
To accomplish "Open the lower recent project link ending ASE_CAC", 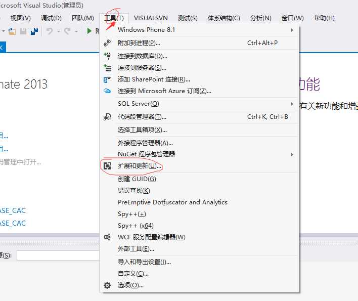I will (13, 223).
